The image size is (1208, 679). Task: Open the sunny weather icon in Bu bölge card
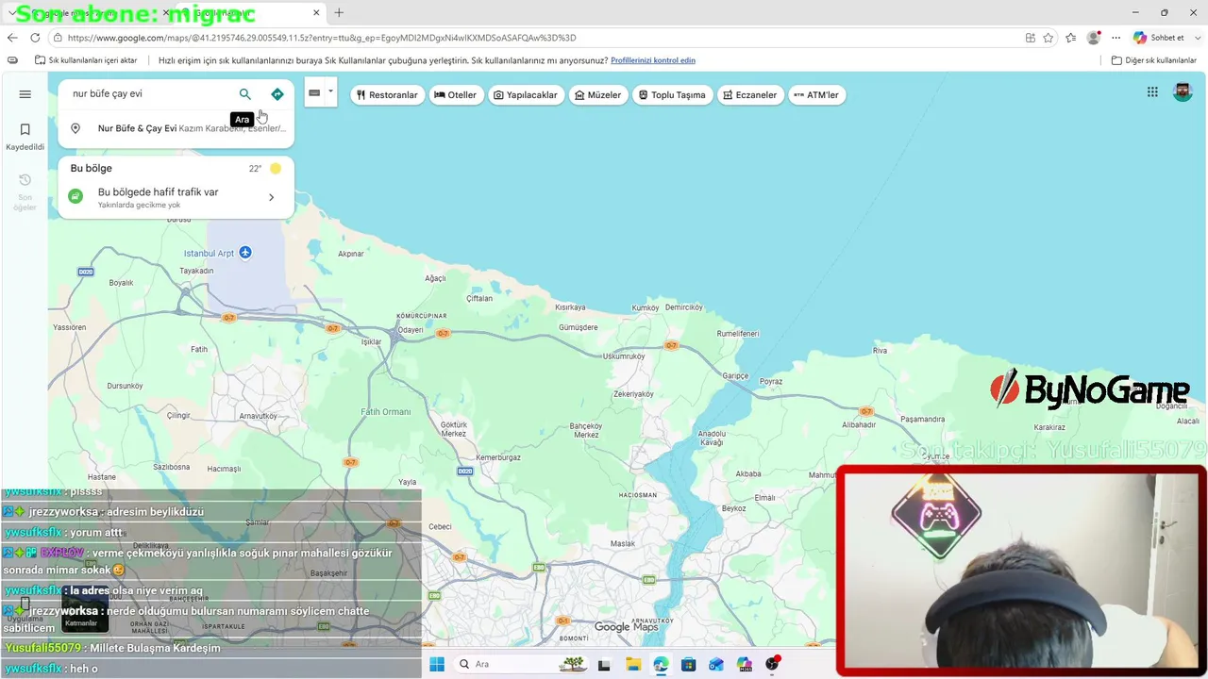coord(276,169)
